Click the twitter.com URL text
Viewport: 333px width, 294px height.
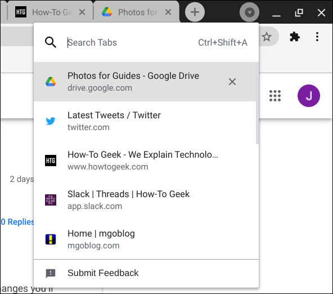click(88, 127)
